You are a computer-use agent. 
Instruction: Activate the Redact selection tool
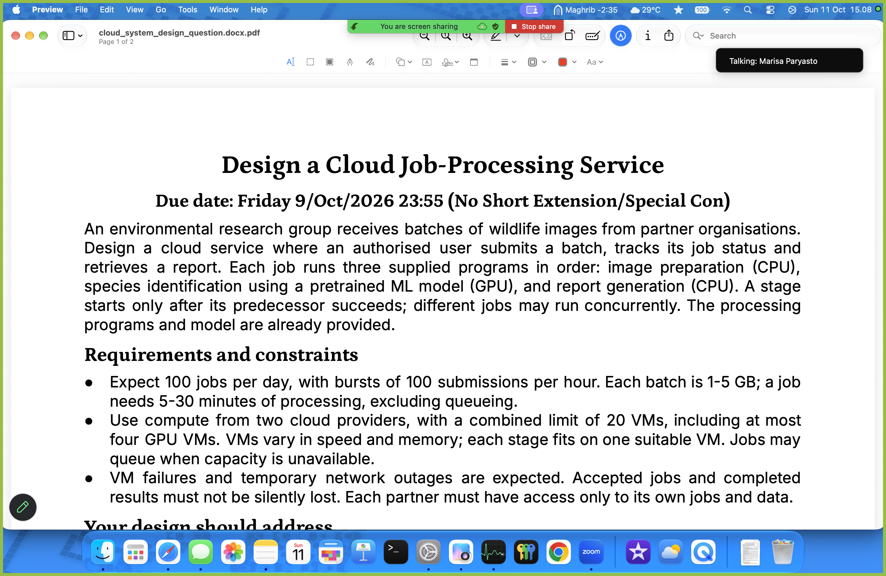point(329,62)
